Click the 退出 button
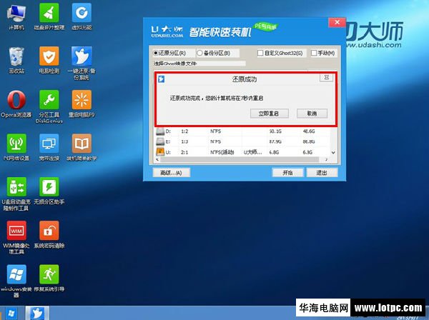 point(322,173)
